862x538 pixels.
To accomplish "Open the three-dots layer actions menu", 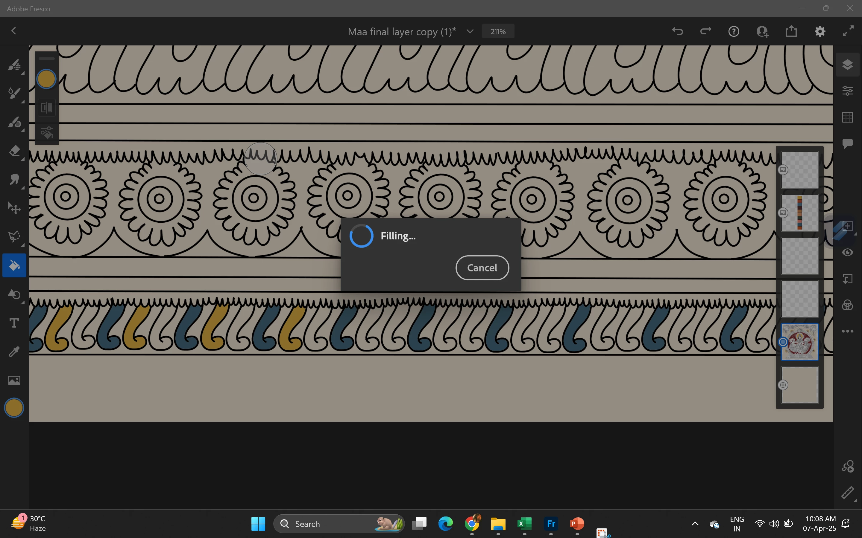I will [x=847, y=331].
